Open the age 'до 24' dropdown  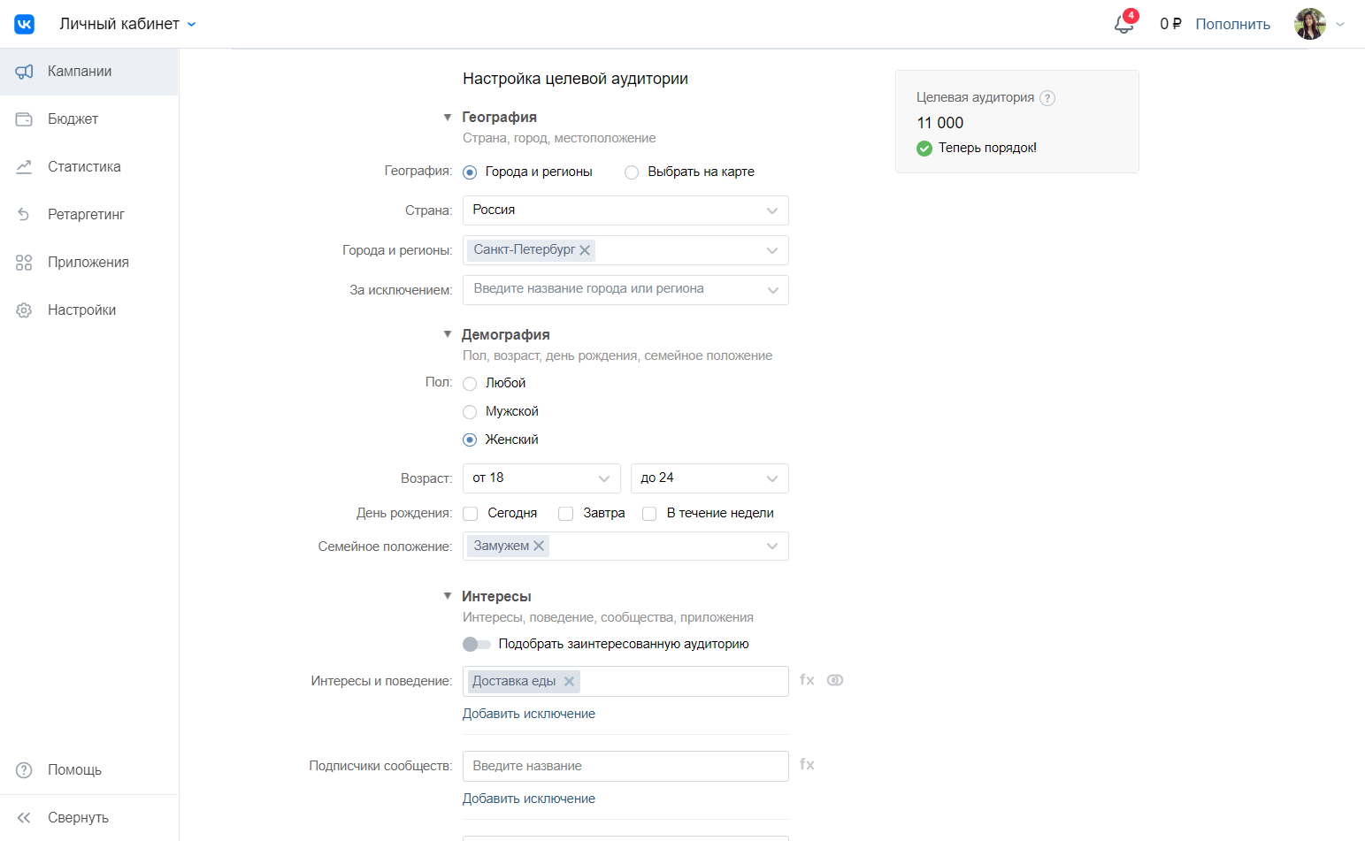click(x=709, y=478)
